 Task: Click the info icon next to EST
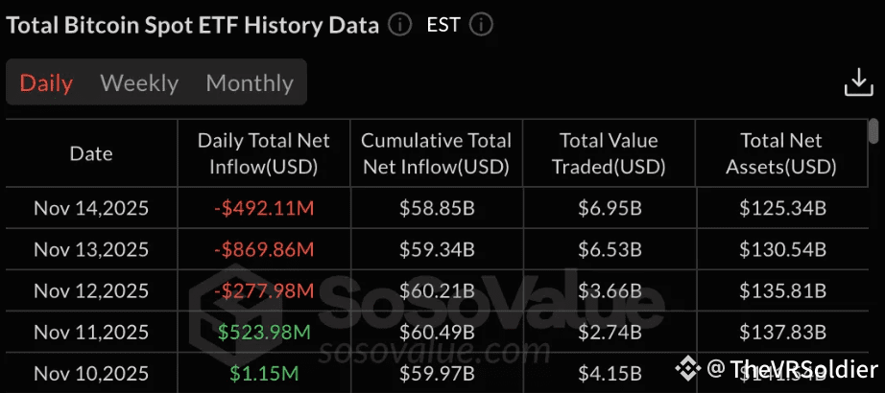click(483, 25)
